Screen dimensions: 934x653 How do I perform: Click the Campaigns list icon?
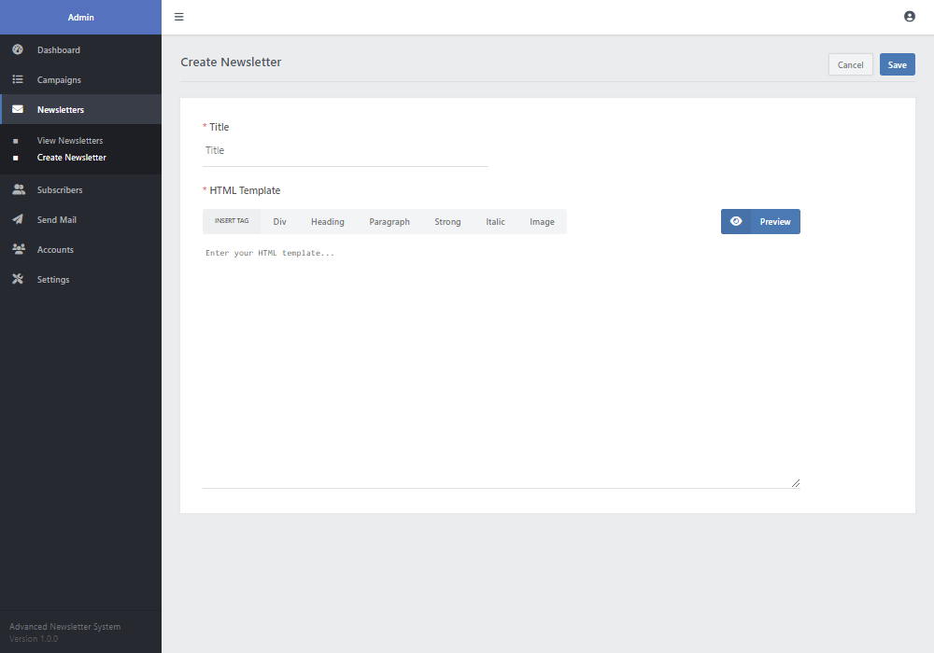pyautogui.click(x=18, y=79)
